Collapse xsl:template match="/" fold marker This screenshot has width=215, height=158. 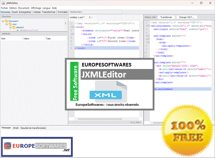[148, 36]
